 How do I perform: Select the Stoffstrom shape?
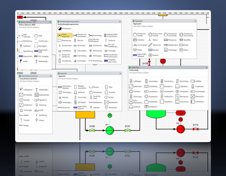click(25, 46)
